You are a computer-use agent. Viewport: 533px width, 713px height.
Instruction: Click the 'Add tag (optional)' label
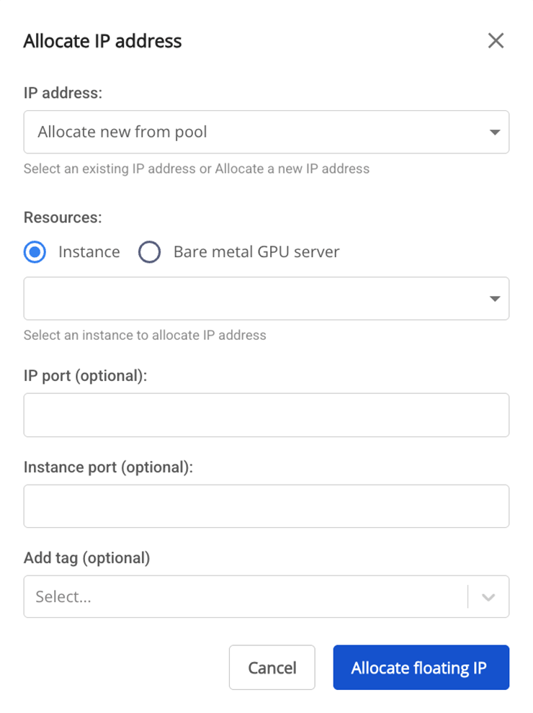point(86,558)
